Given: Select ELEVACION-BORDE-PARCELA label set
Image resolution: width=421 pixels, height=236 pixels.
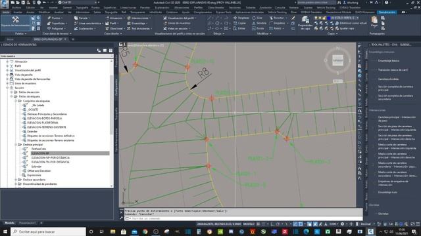Looking at the screenshot, I should tap(45, 118).
